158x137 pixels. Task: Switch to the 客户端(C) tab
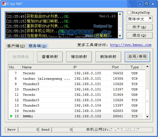tap(16, 46)
